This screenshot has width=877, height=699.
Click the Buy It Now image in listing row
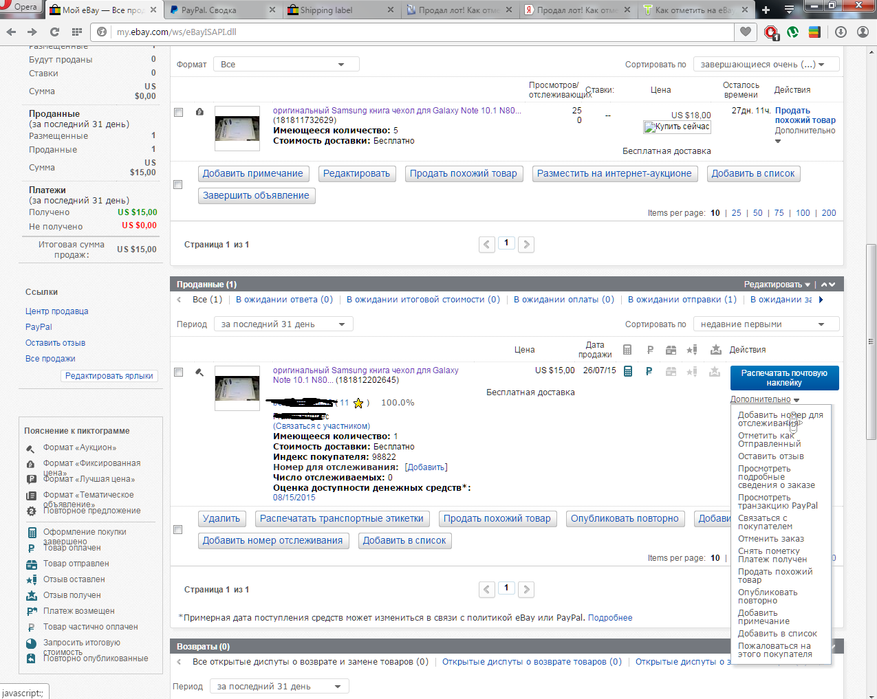point(677,127)
